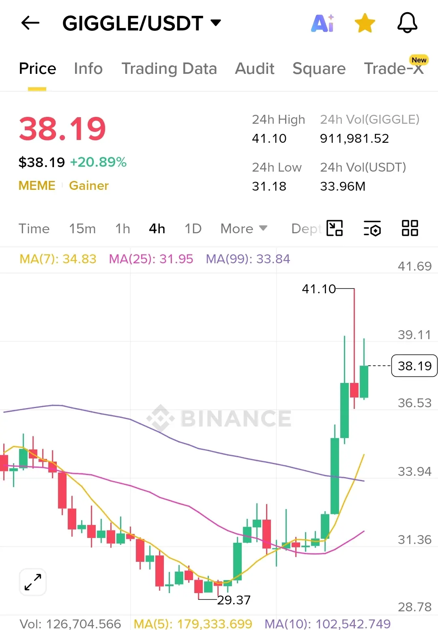Select the Price tab

(37, 69)
